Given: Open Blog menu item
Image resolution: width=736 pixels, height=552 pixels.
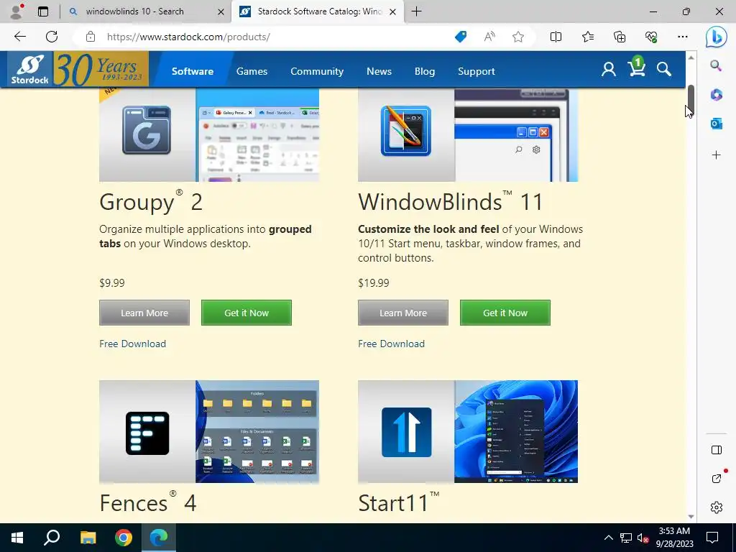Looking at the screenshot, I should point(424,71).
